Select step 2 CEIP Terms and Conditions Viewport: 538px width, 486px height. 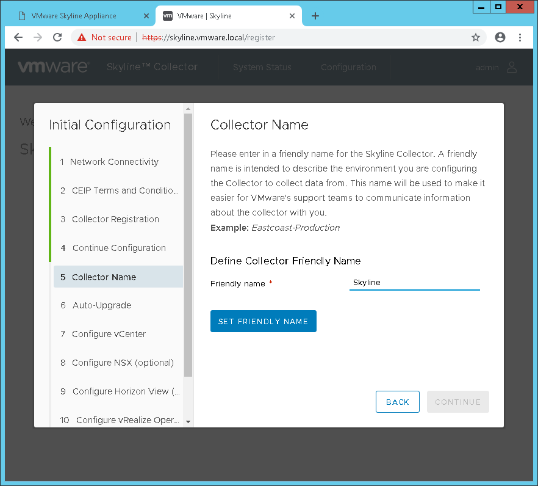[x=118, y=190]
